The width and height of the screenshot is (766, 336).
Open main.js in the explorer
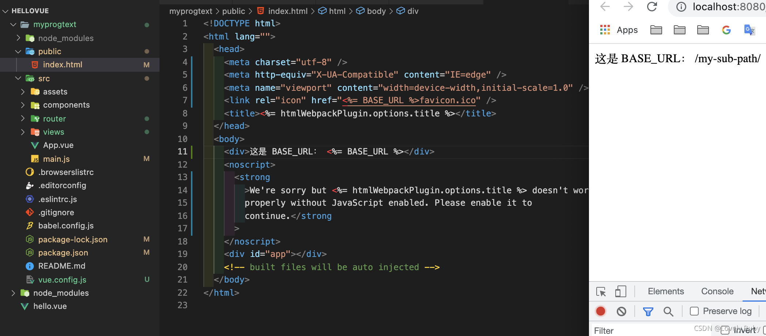point(80,159)
